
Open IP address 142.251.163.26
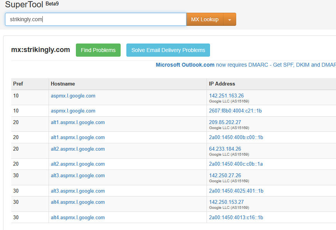pos(226,96)
